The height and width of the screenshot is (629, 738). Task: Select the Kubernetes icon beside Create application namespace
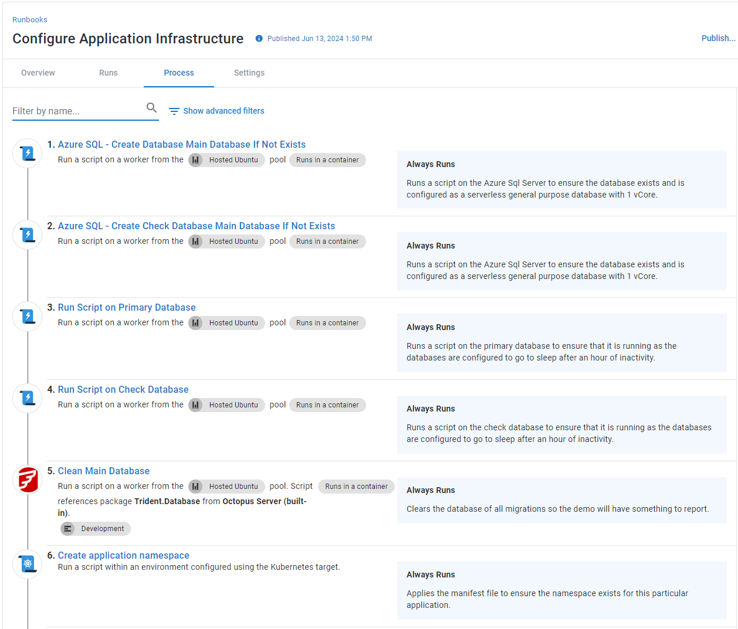pyautogui.click(x=27, y=564)
